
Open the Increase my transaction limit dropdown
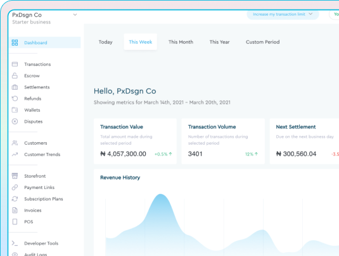click(x=283, y=15)
